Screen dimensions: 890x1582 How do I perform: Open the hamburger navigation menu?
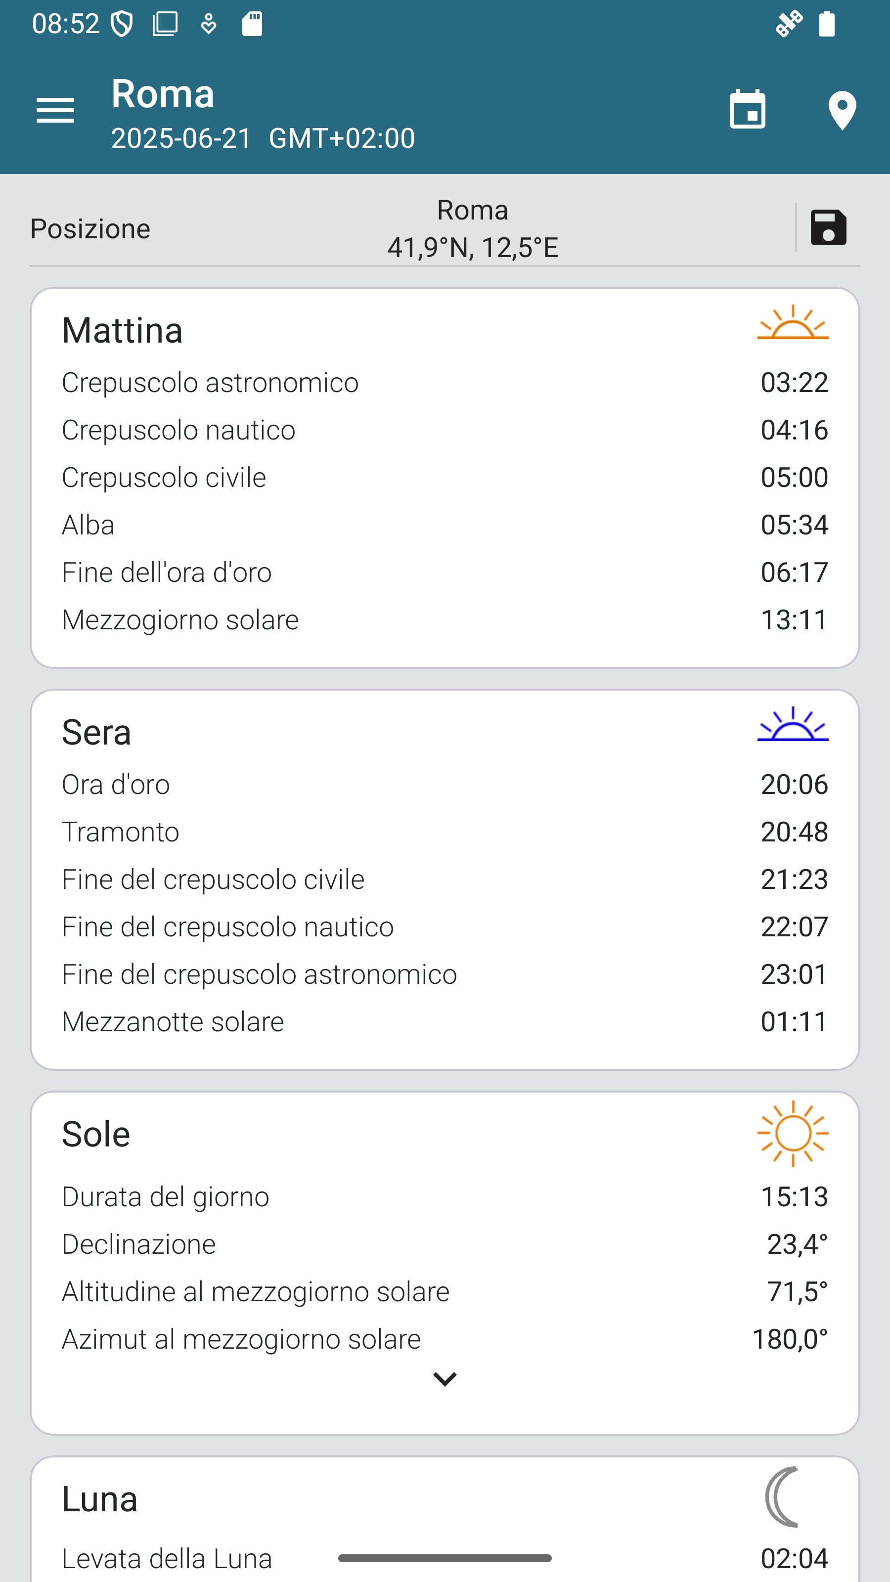(55, 111)
